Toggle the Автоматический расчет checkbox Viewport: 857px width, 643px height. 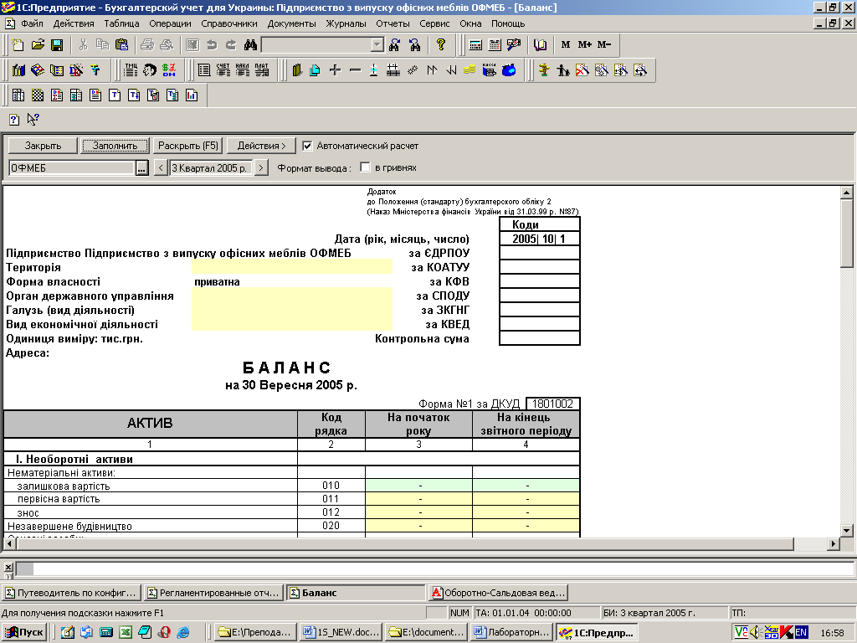pyautogui.click(x=307, y=146)
